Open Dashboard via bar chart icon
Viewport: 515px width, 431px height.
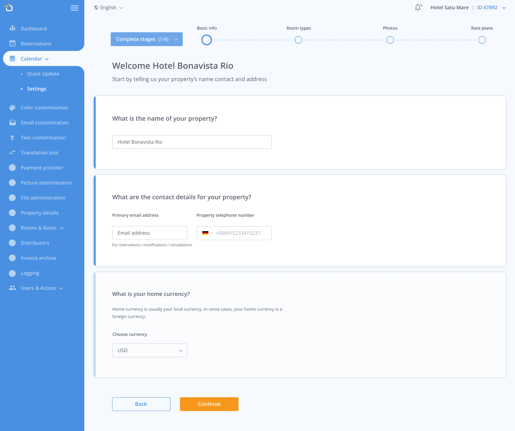tap(12, 28)
